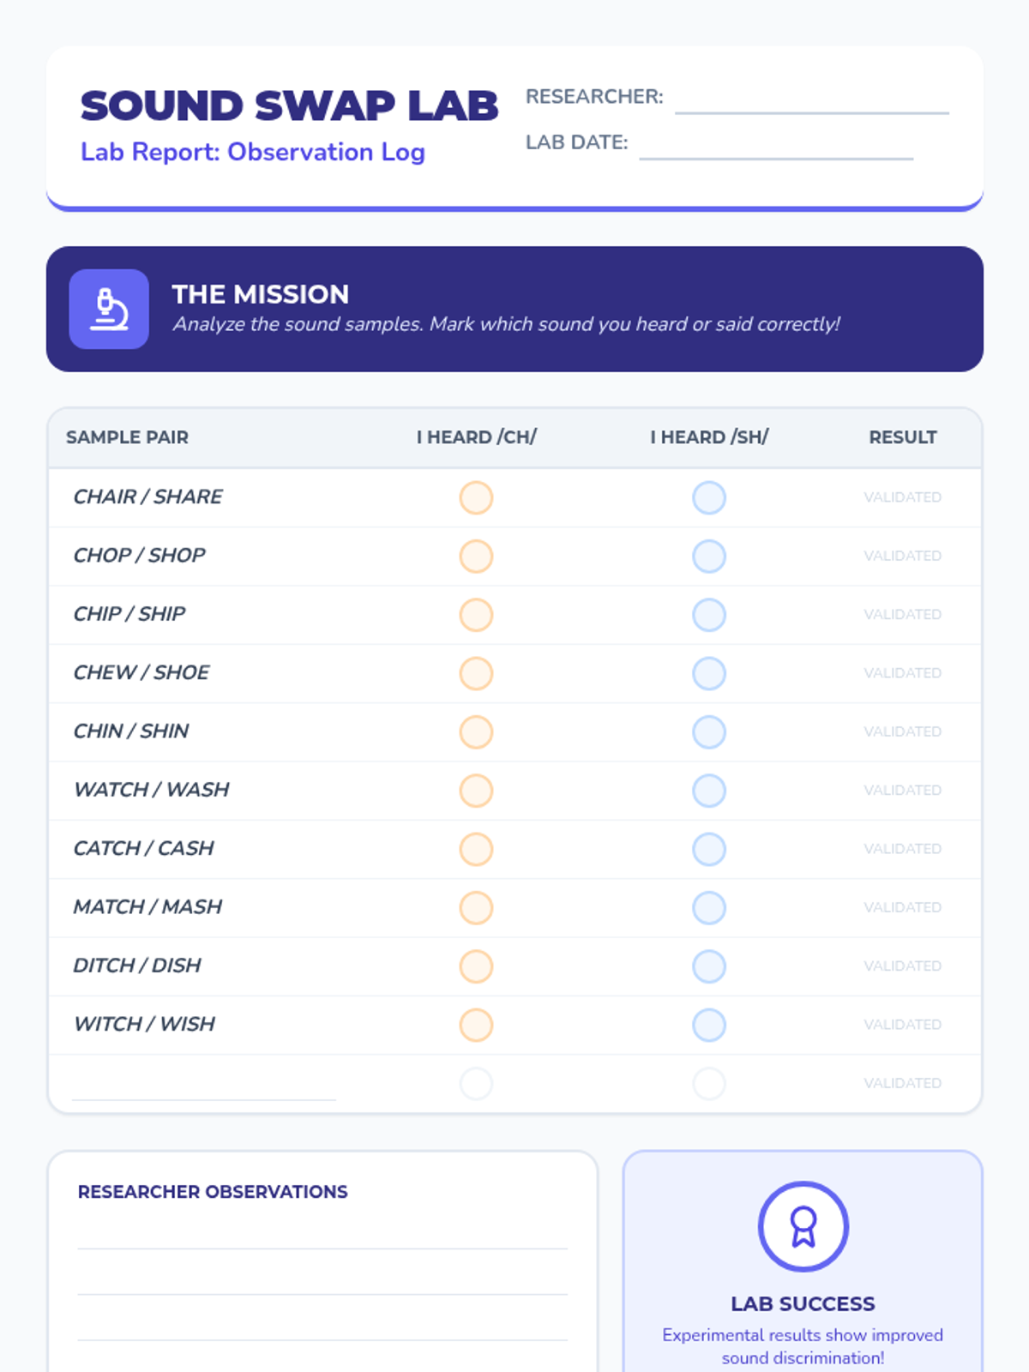Click the I HEARD /CH/ column header
The height and width of the screenshot is (1372, 1029).
[476, 437]
